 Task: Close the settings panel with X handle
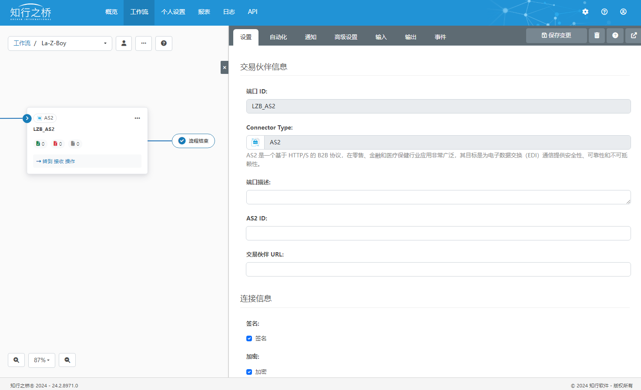(225, 67)
